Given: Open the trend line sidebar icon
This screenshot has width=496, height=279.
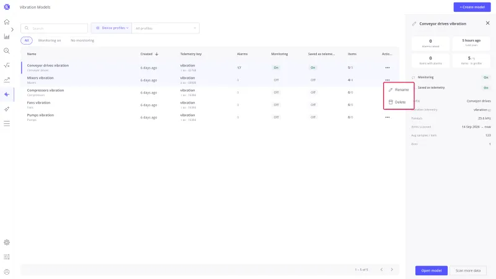Looking at the screenshot, I should coord(7,80).
